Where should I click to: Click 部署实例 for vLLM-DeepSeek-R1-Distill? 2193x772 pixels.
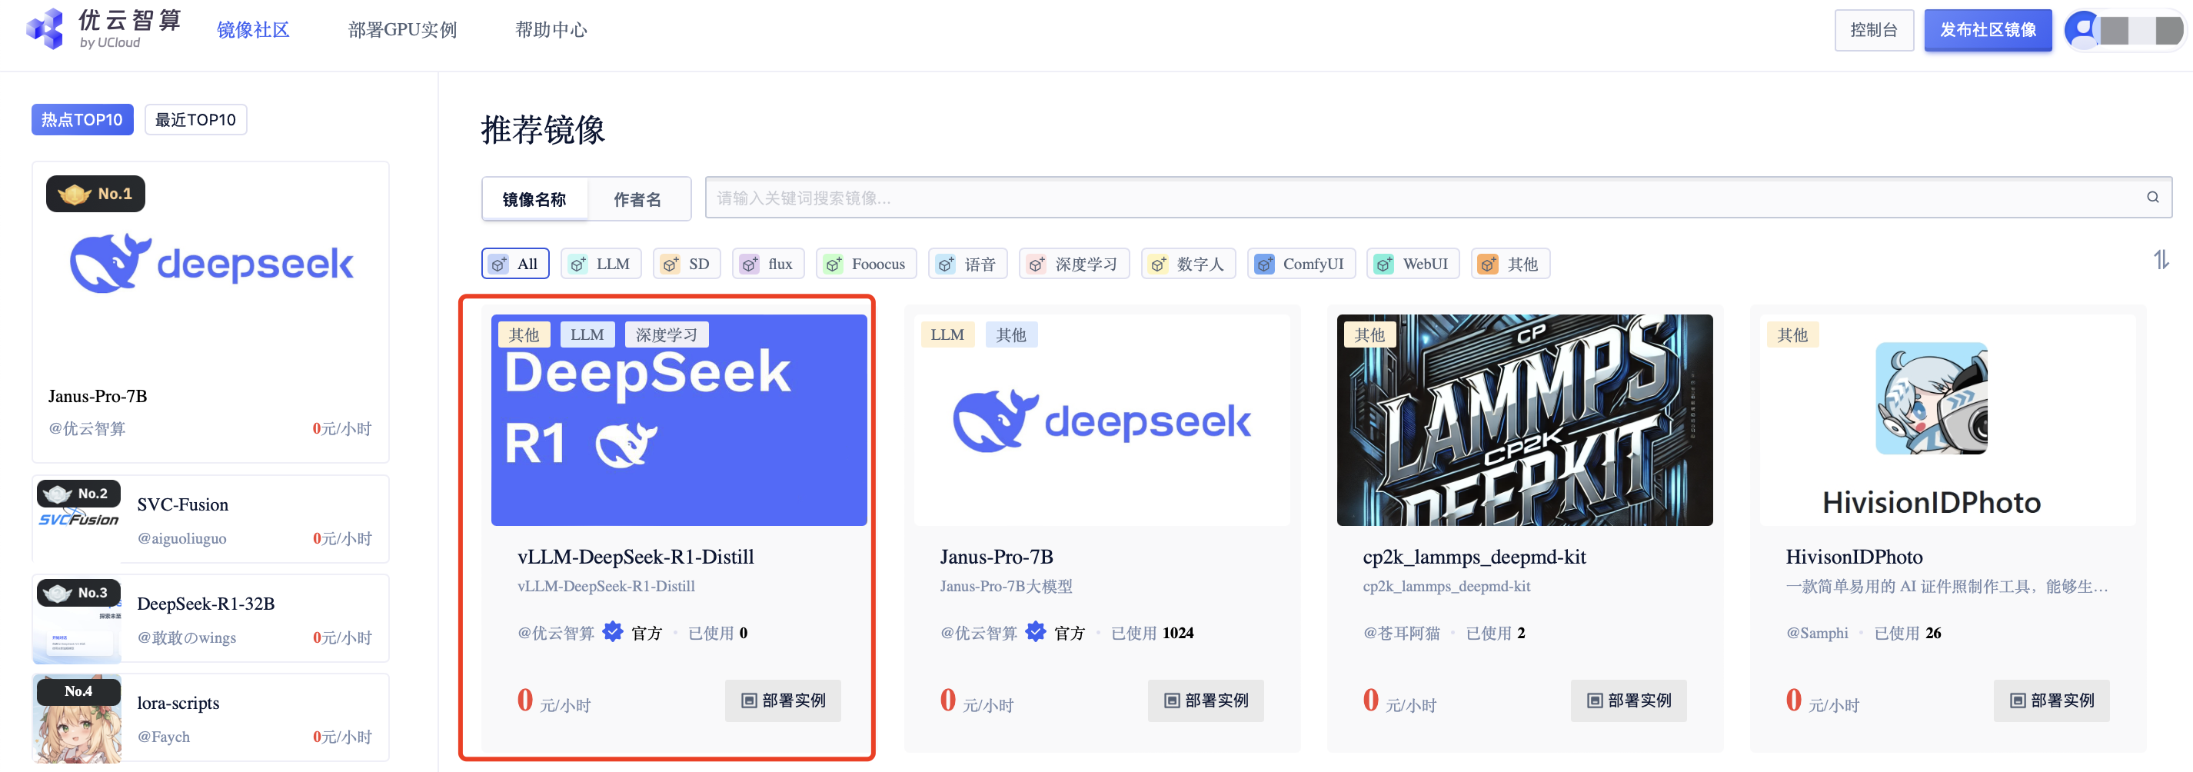(782, 700)
